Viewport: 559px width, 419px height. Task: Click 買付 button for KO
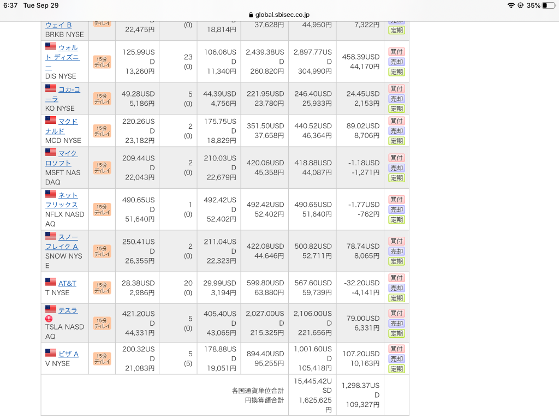tap(396, 89)
